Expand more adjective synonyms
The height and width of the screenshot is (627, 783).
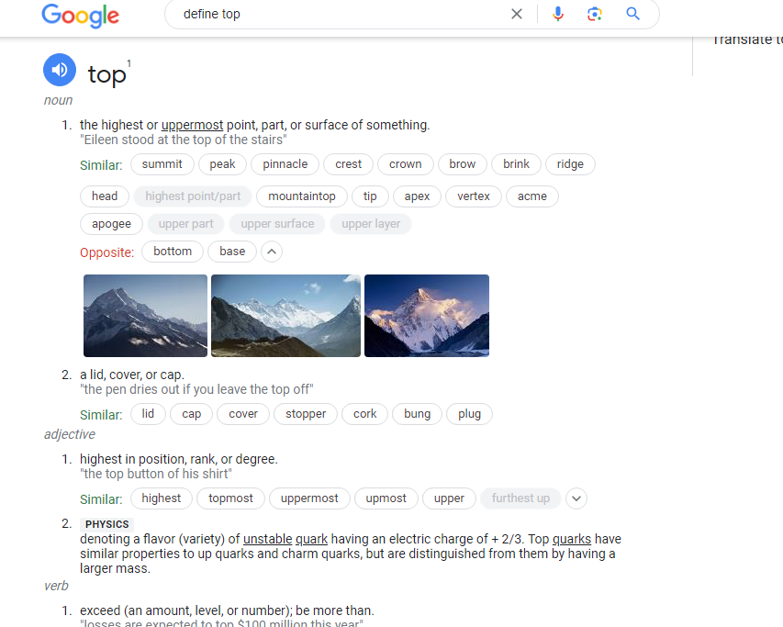point(576,498)
